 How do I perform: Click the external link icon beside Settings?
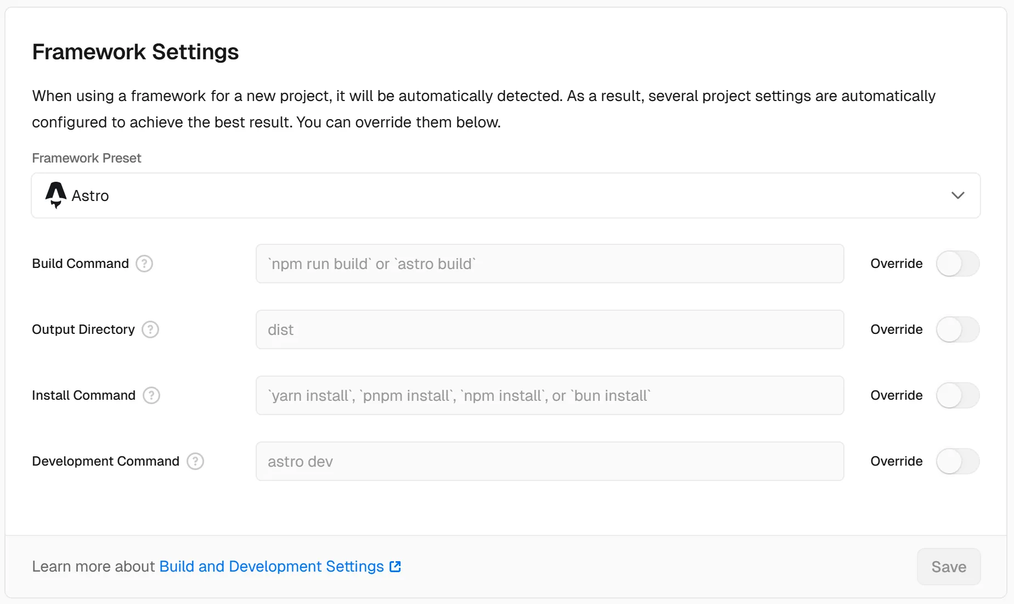pos(395,567)
